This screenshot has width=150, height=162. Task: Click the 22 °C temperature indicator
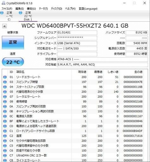(x=13, y=62)
